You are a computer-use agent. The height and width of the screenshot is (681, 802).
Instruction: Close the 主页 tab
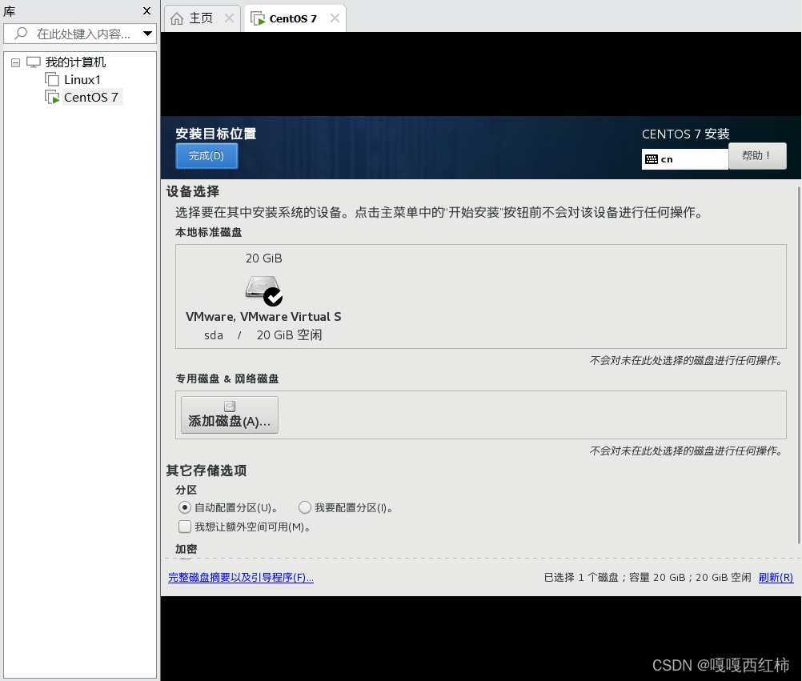[229, 18]
